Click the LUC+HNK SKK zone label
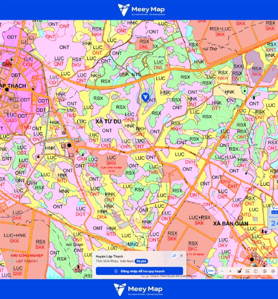278x299 pixels. click(15, 238)
